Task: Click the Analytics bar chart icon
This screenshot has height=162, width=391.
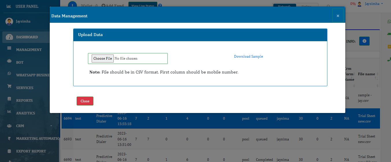Action: 9,113
